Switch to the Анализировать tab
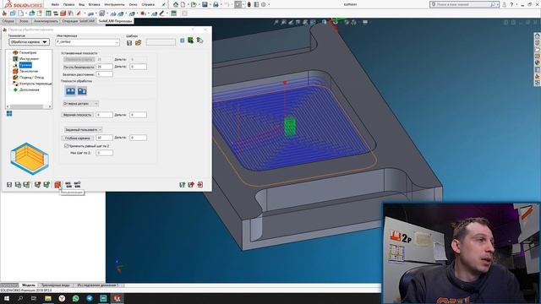The width and height of the screenshot is (541, 304). (x=46, y=21)
